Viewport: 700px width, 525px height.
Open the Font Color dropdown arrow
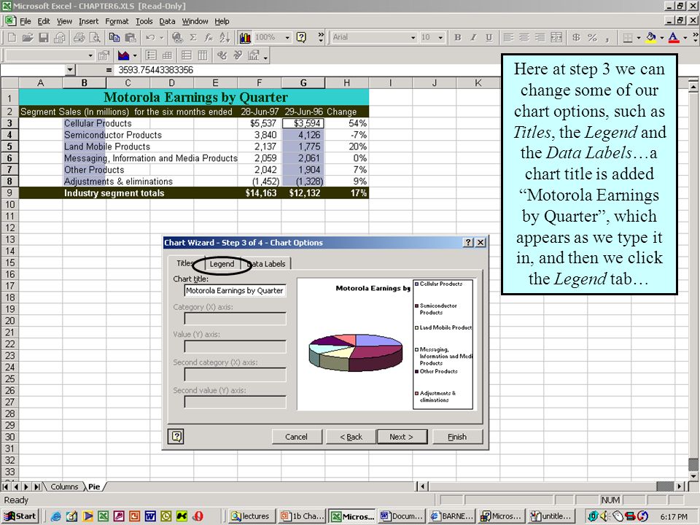click(685, 37)
